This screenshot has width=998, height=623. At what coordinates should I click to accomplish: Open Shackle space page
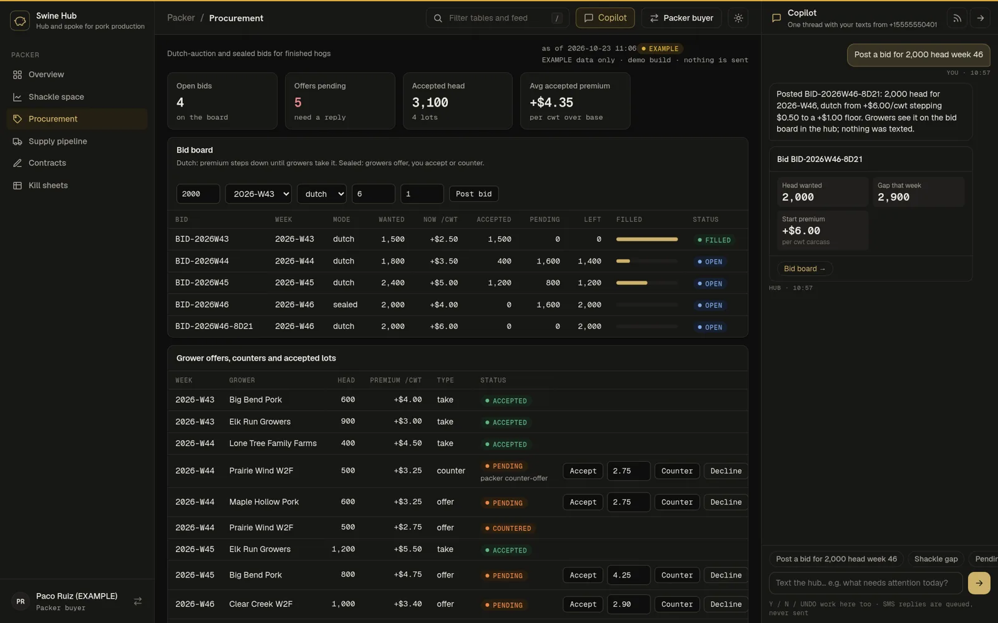77,97
